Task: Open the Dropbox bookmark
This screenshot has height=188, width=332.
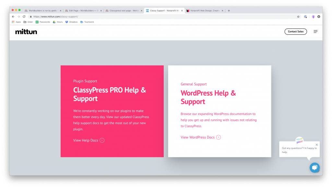Action: 71,22
